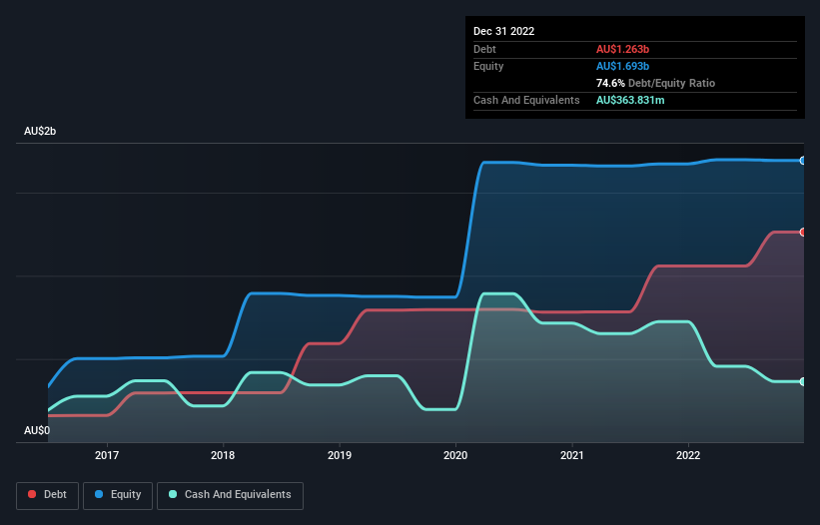Click the blue Equity endpoint marker
Screen dimensions: 820x525
(803, 161)
